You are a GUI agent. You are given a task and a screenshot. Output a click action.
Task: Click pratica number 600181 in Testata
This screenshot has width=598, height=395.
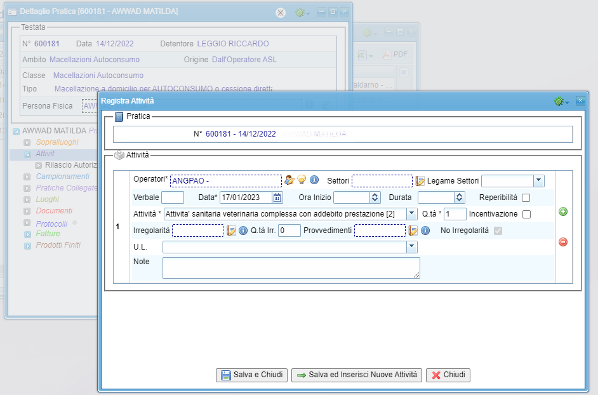[47, 44]
